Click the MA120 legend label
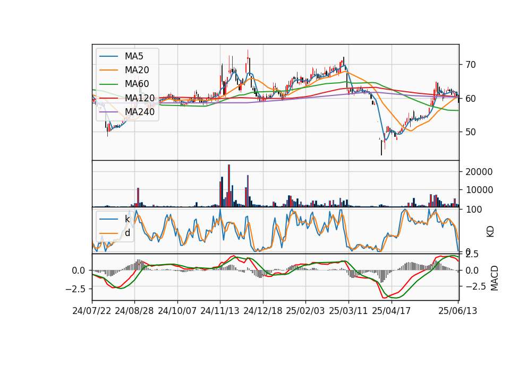The height and width of the screenshot is (366, 510). click(140, 98)
